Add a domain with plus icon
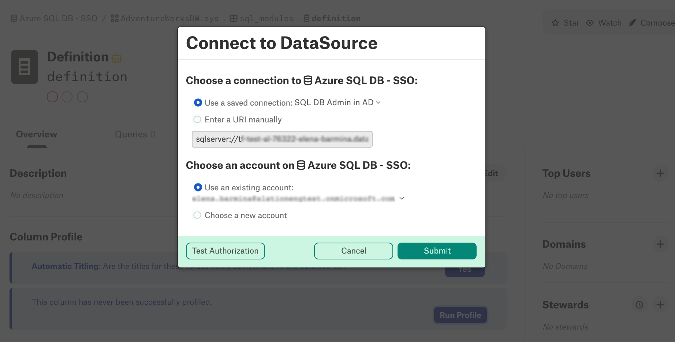Image resolution: width=675 pixels, height=342 pixels. (x=660, y=244)
